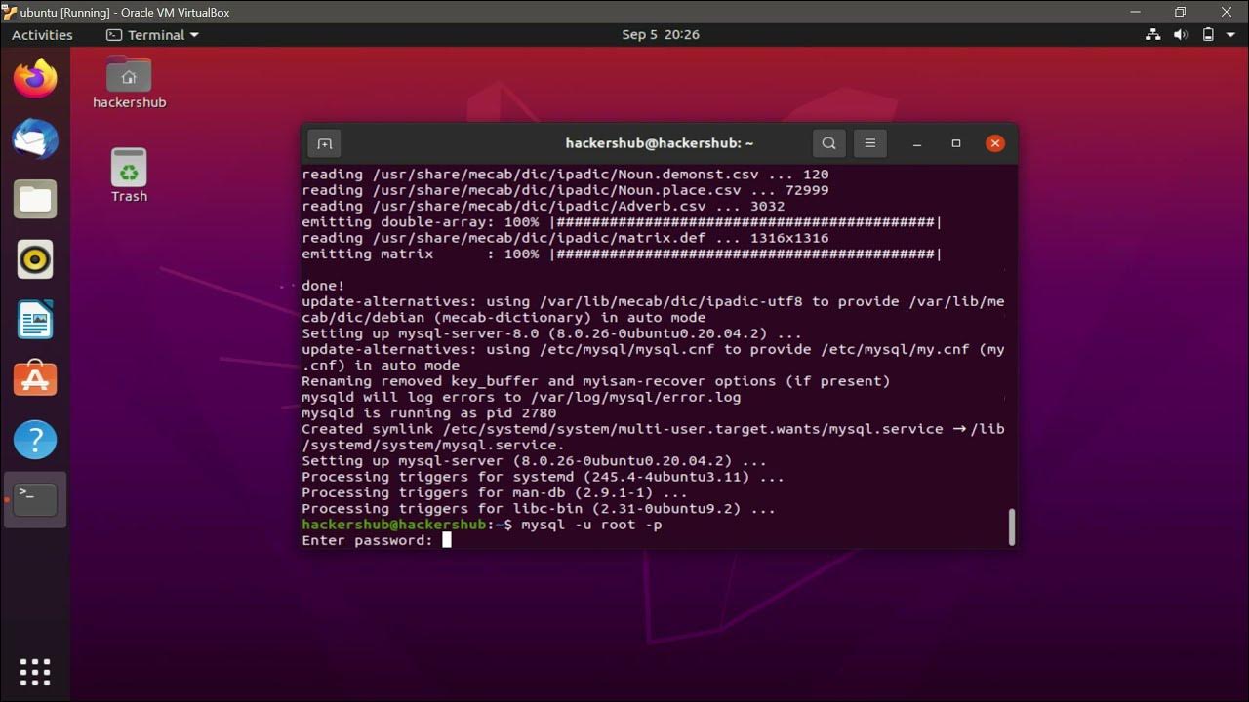Open the Trash desktop icon
The image size is (1249, 702).
(x=129, y=175)
